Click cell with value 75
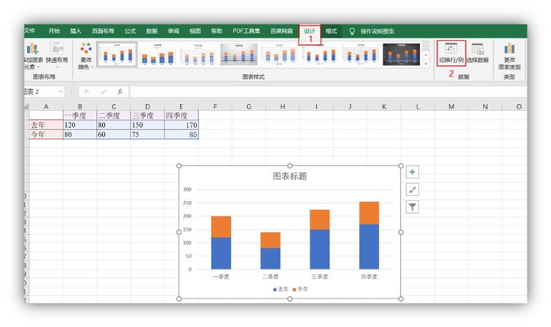This screenshot has height=327, width=551. click(147, 134)
